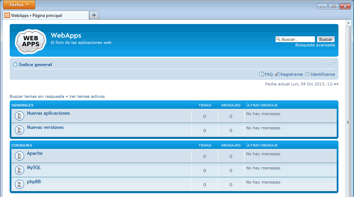Go to Índice general link
354x197 pixels.
pos(36,65)
